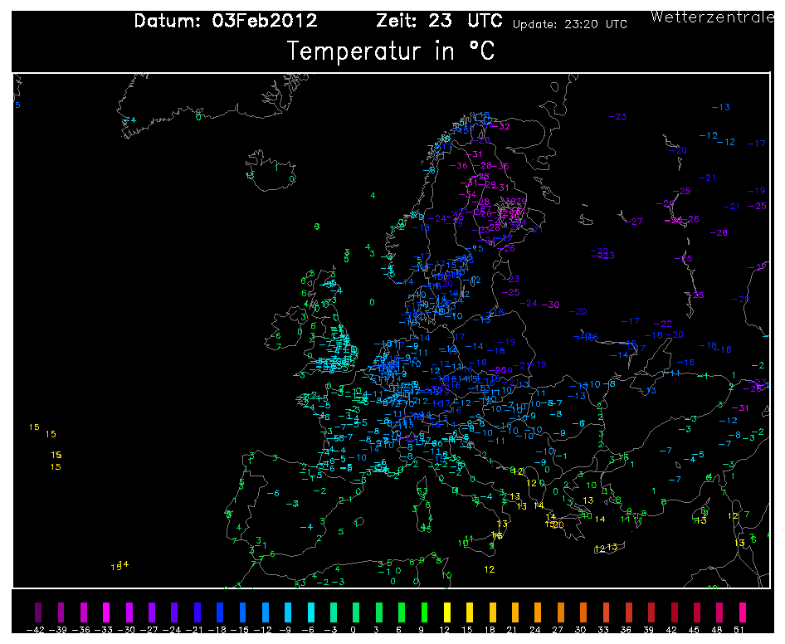Click the Datum 03Feb2012 text
The height and width of the screenshot is (644, 785).
point(226,21)
